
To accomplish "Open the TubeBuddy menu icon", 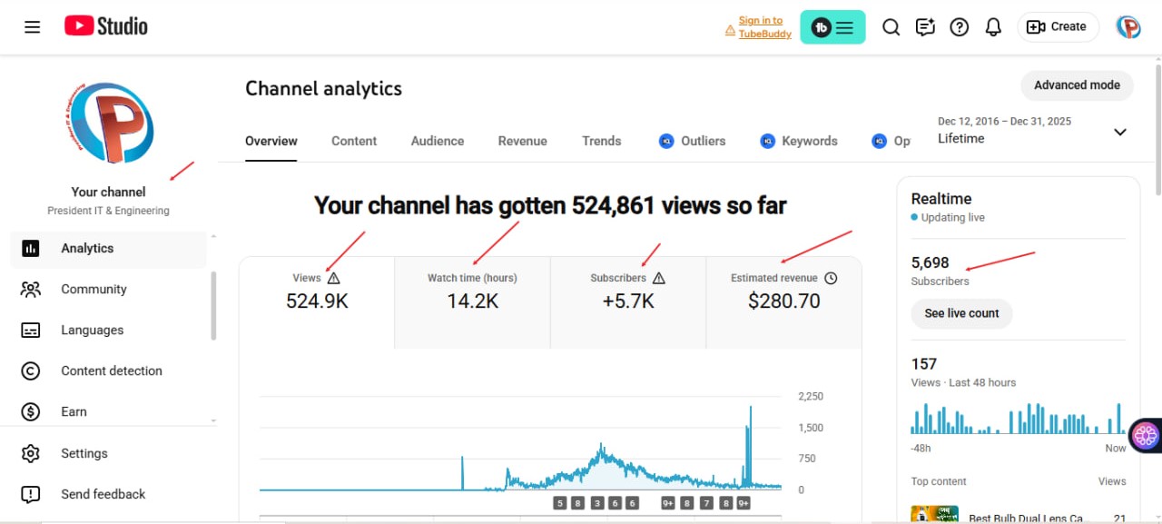I will (832, 27).
